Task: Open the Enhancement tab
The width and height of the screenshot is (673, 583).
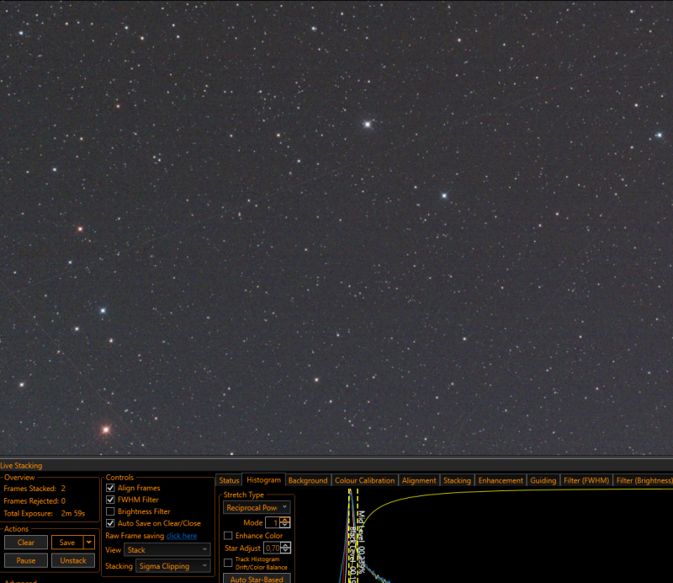Action: [501, 480]
